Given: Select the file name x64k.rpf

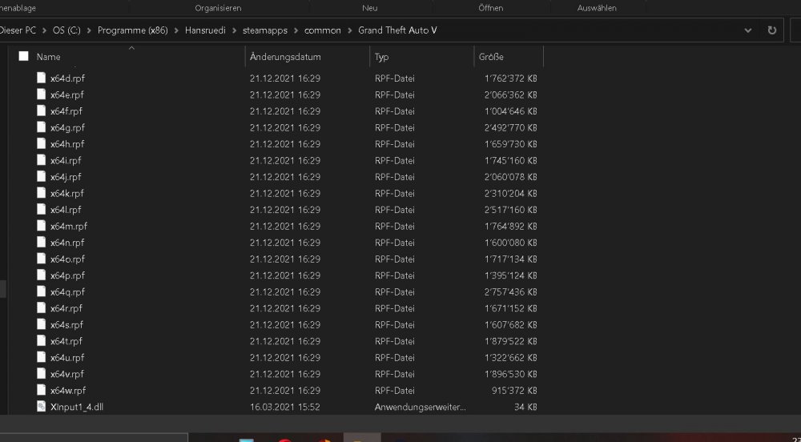Looking at the screenshot, I should point(67,194).
